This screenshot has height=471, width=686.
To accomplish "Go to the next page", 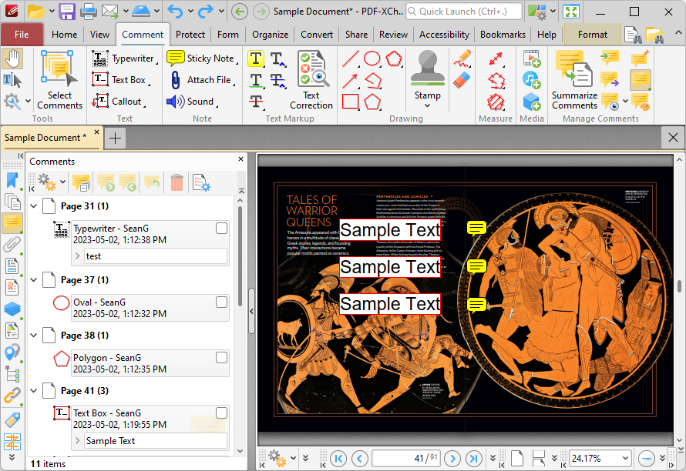I will [452, 459].
